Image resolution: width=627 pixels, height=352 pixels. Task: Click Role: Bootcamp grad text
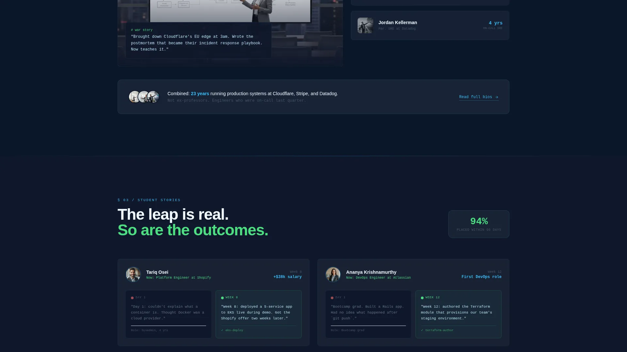pos(347,330)
